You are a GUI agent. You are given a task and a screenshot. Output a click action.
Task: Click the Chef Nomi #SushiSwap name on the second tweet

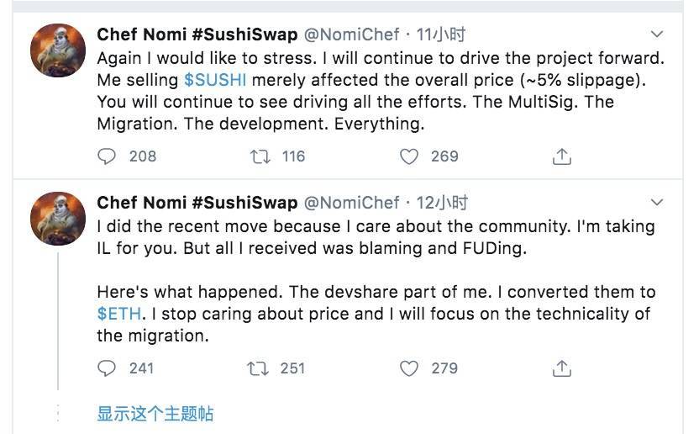click(x=197, y=203)
